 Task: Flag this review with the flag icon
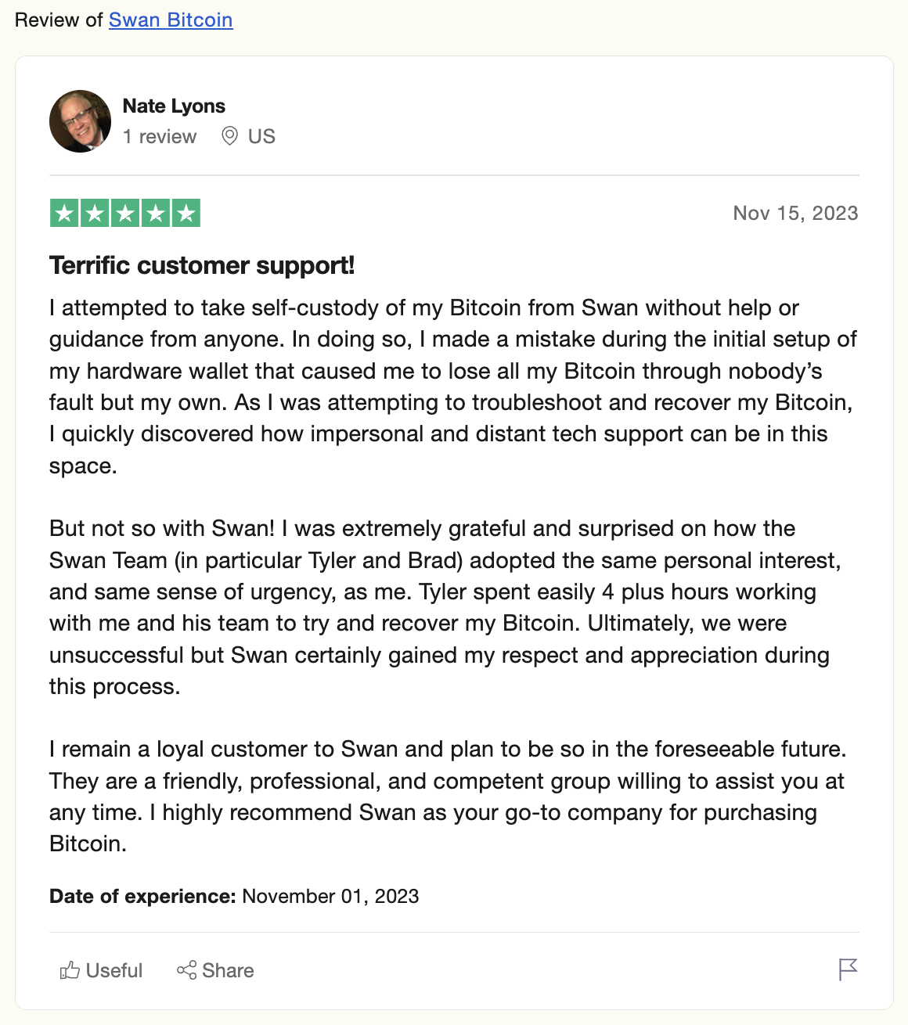tap(848, 969)
